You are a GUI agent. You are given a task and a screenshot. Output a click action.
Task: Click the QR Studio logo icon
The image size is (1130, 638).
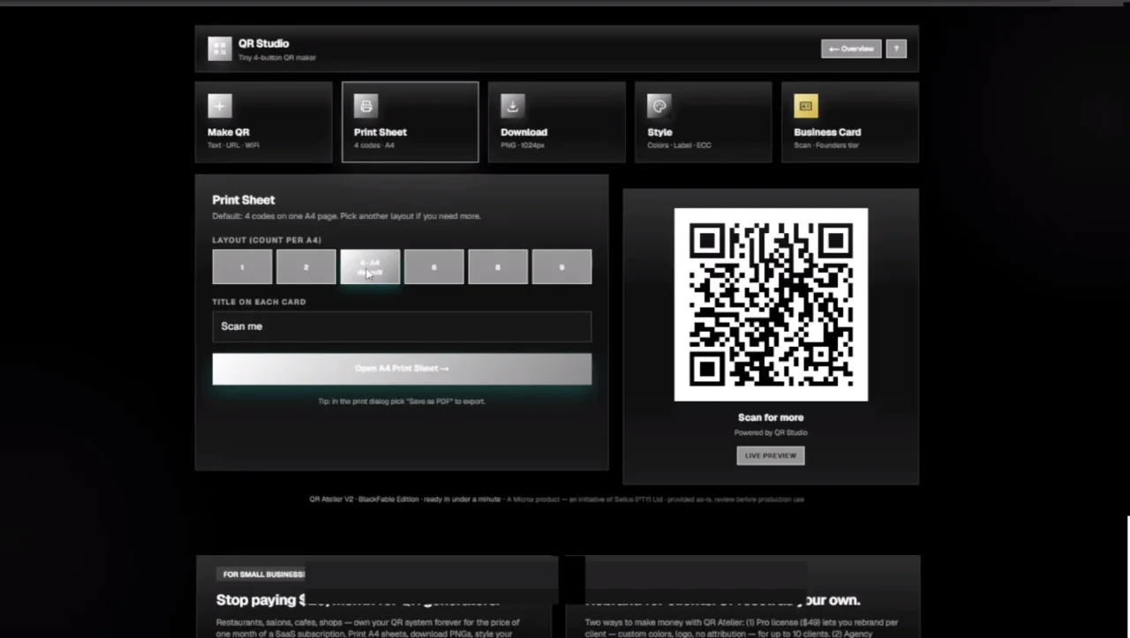220,49
